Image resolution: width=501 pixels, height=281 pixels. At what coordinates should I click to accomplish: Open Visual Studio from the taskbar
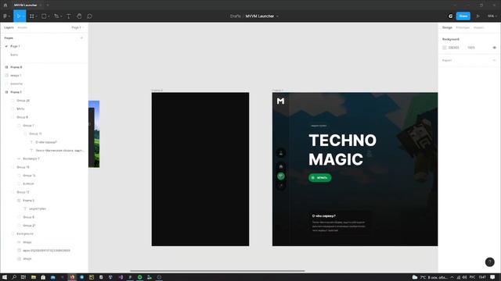point(121,277)
